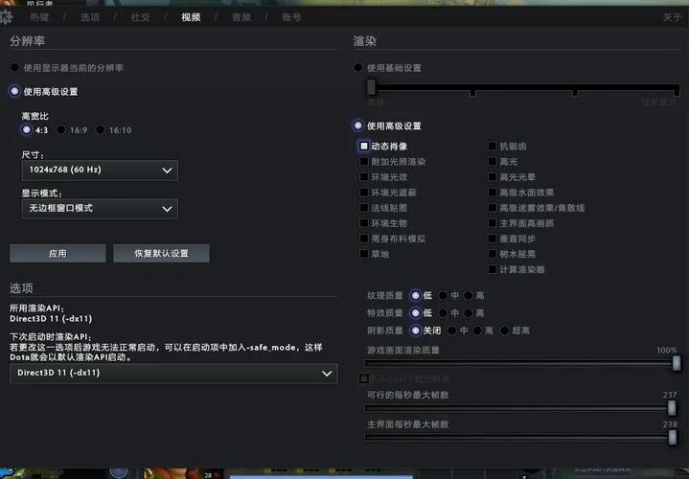Switch to the 音频 tab
Image resolution: width=689 pixels, height=479 pixels.
(x=241, y=17)
